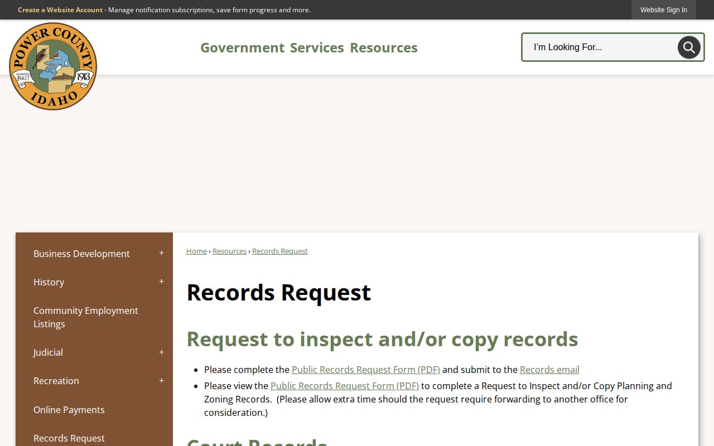This screenshot has height=446, width=714.
Task: Open Online Payments sidebar item
Action: tap(69, 410)
